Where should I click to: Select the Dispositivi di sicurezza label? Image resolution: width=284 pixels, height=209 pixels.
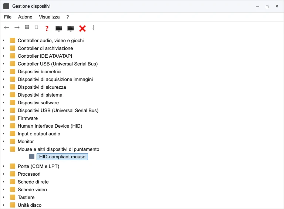[x=42, y=87]
